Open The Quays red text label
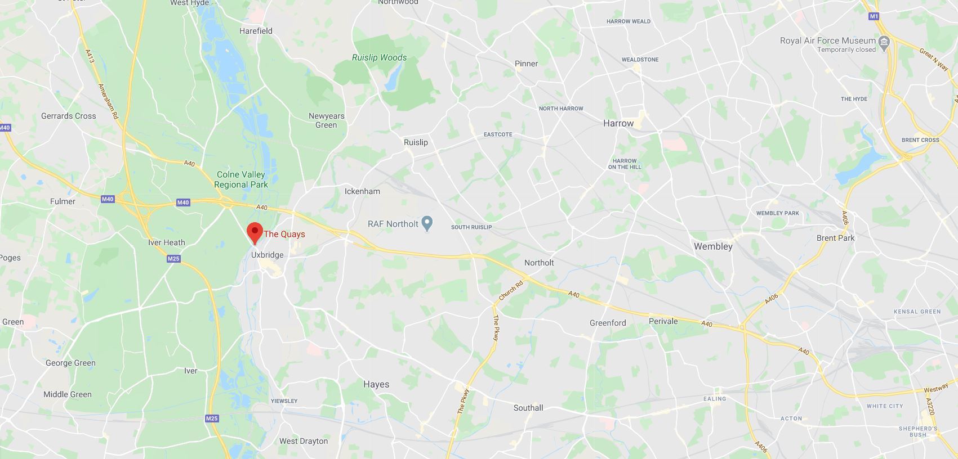The height and width of the screenshot is (459, 958). point(284,234)
